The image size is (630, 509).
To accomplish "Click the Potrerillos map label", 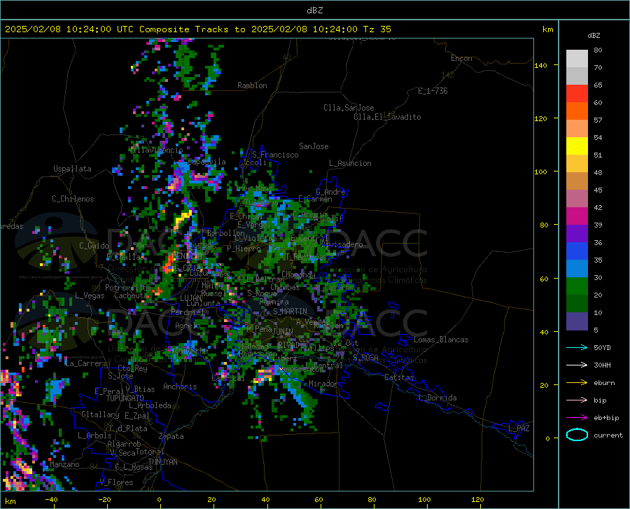I will tap(128, 288).
